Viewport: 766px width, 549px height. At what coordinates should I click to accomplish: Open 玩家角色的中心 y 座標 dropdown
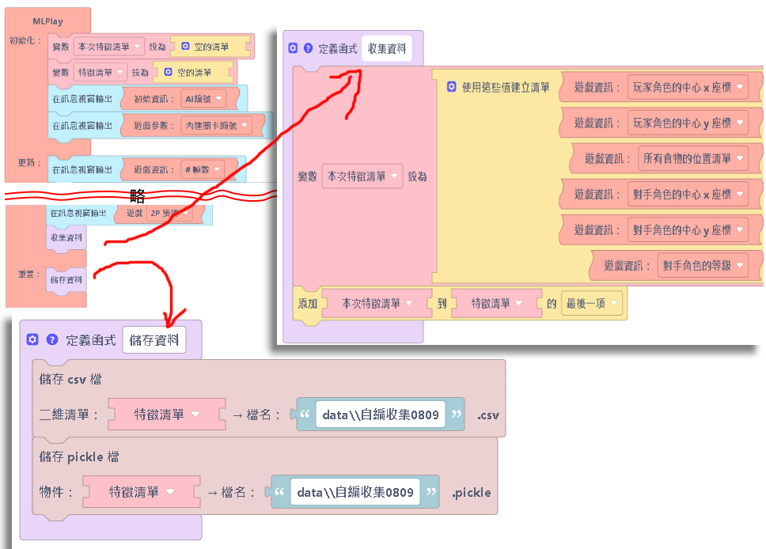tap(688, 123)
